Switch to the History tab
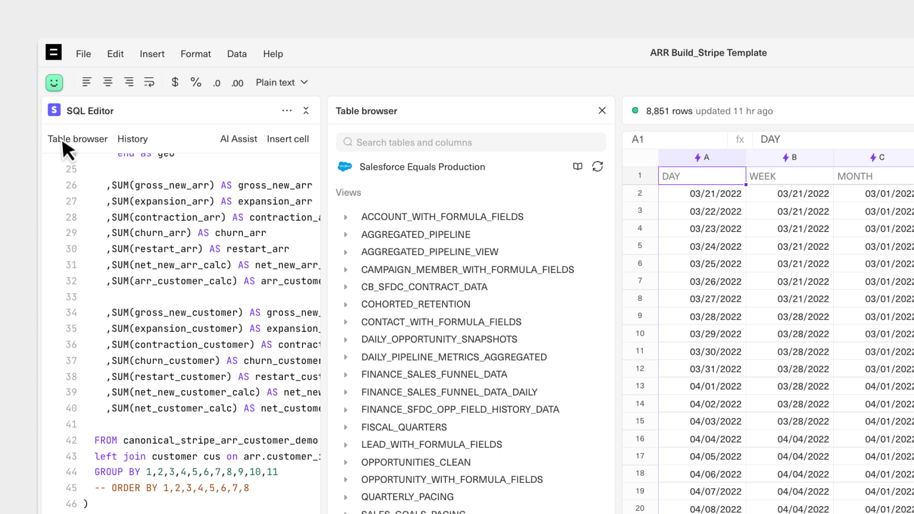914x514 pixels. click(132, 139)
